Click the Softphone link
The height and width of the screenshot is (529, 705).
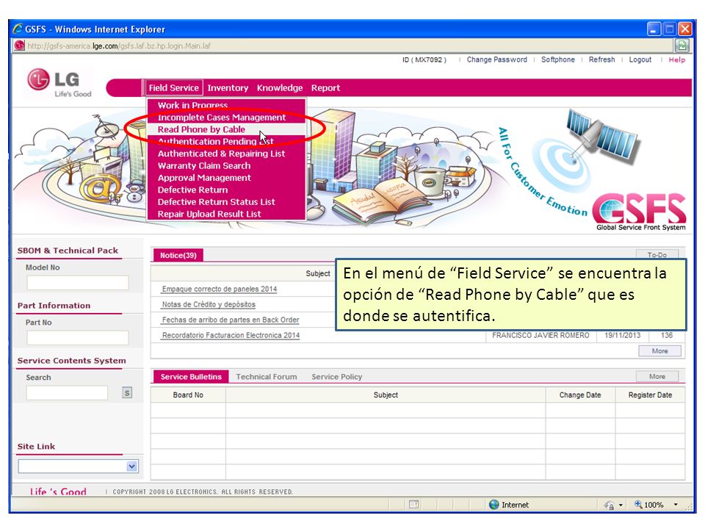click(558, 60)
